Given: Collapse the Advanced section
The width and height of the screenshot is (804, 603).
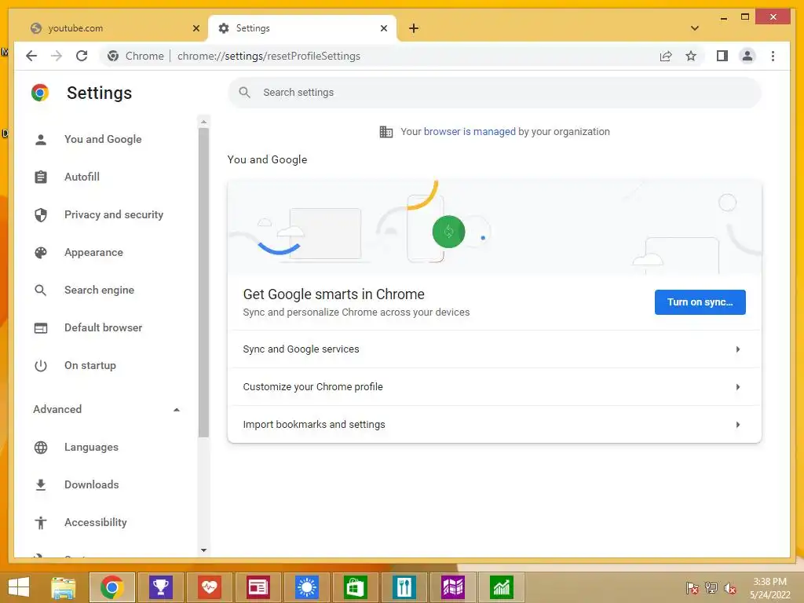Looking at the screenshot, I should point(107,409).
